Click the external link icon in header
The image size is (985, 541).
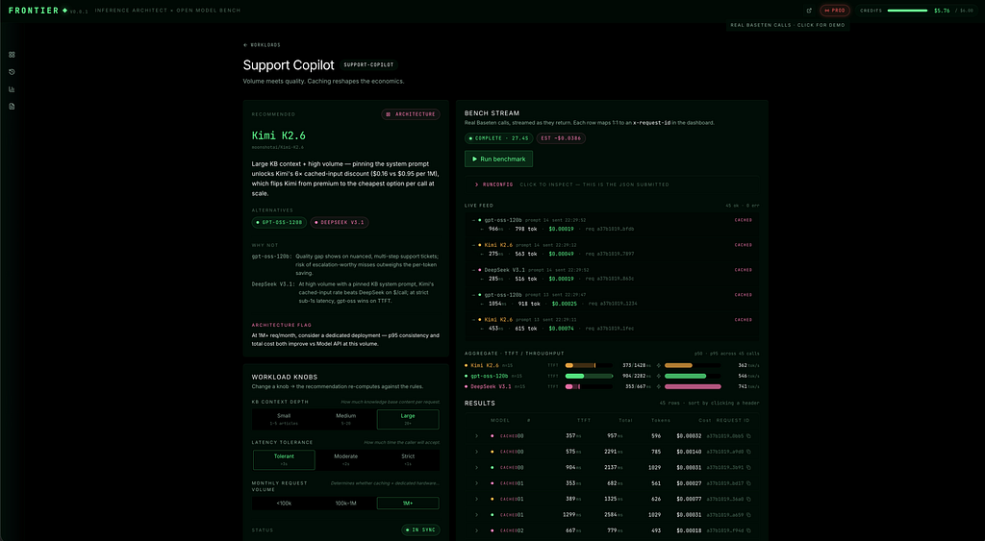809,11
